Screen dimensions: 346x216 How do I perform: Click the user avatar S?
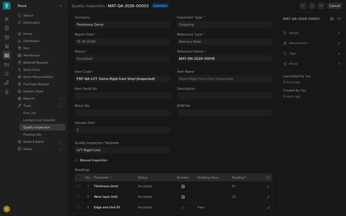[7, 209]
